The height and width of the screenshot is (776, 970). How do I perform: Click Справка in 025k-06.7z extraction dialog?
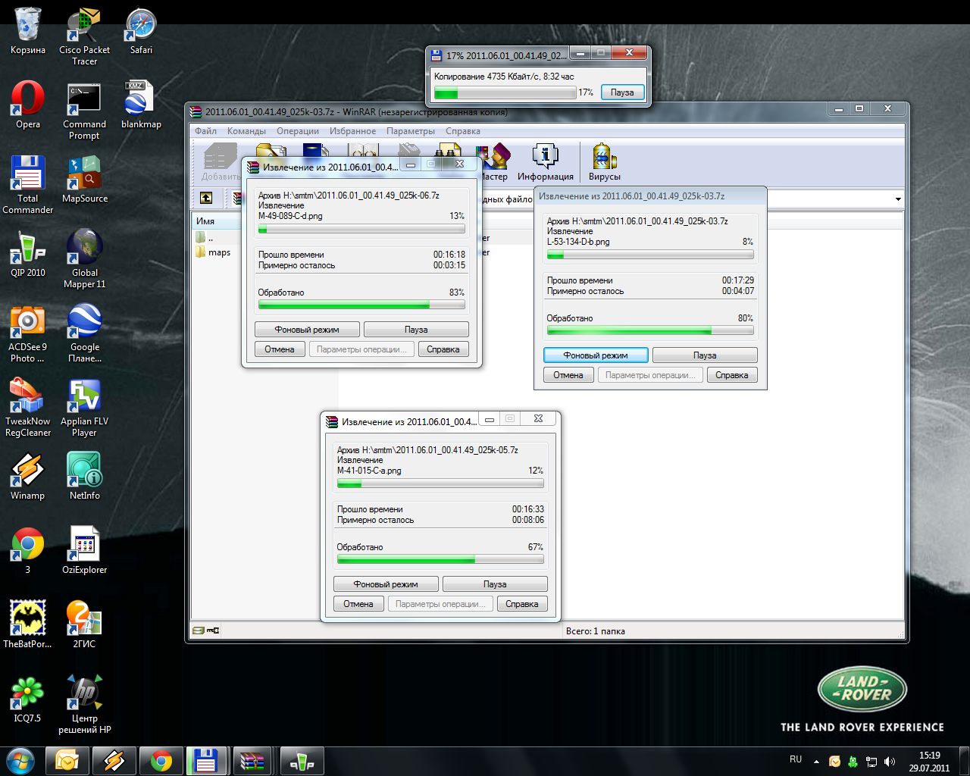point(443,349)
